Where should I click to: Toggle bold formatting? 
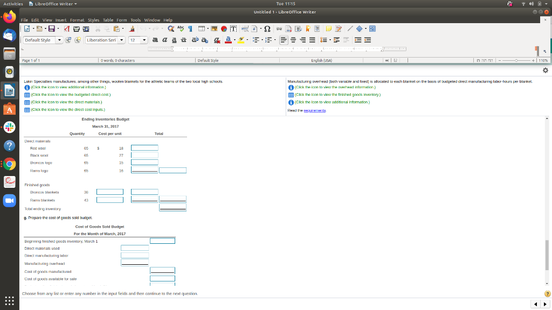[x=155, y=40]
